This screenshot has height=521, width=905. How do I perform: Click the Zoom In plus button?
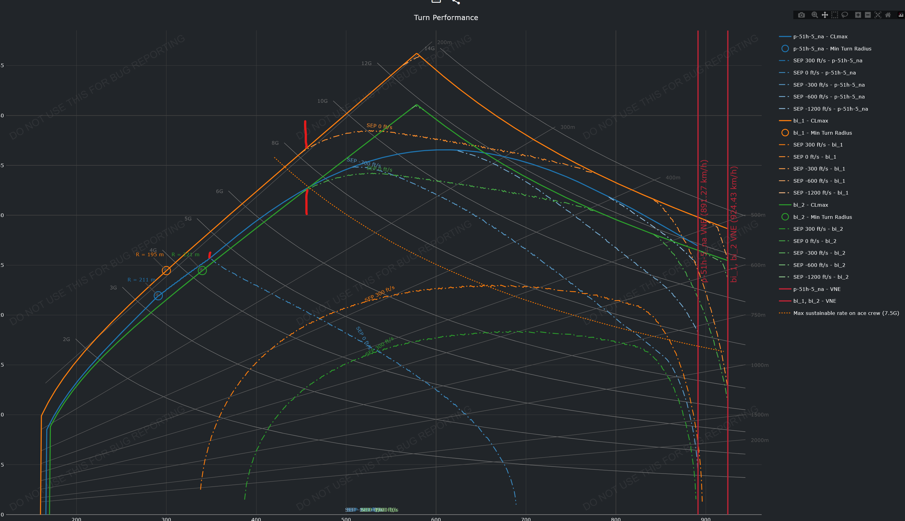858,15
